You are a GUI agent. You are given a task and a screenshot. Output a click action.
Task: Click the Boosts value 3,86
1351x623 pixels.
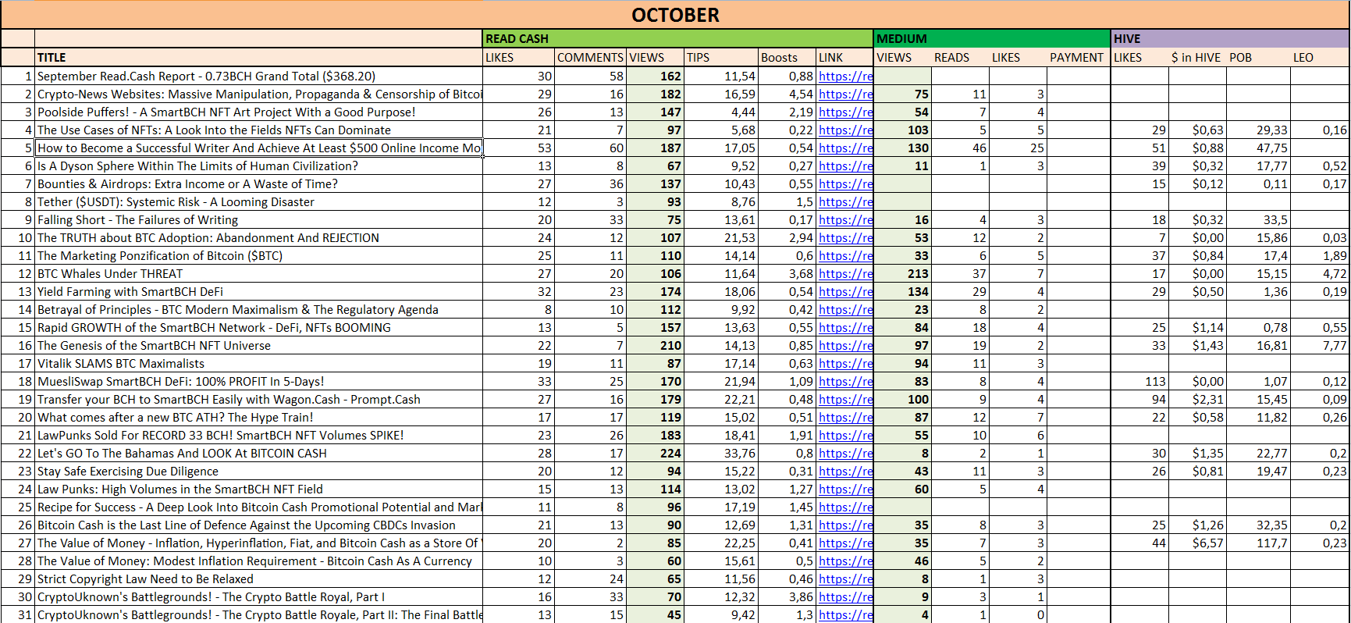coord(787,597)
